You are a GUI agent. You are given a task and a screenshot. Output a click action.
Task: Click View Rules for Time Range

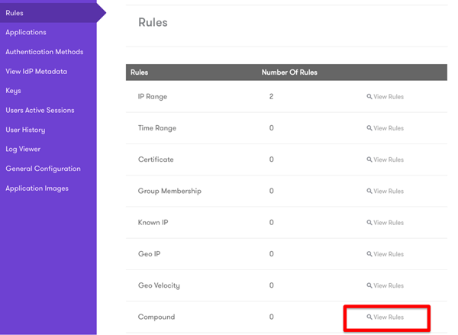[x=385, y=128]
